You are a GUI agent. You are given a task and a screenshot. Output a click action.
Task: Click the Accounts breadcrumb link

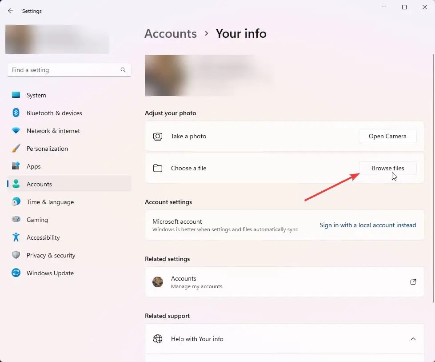pos(171,34)
